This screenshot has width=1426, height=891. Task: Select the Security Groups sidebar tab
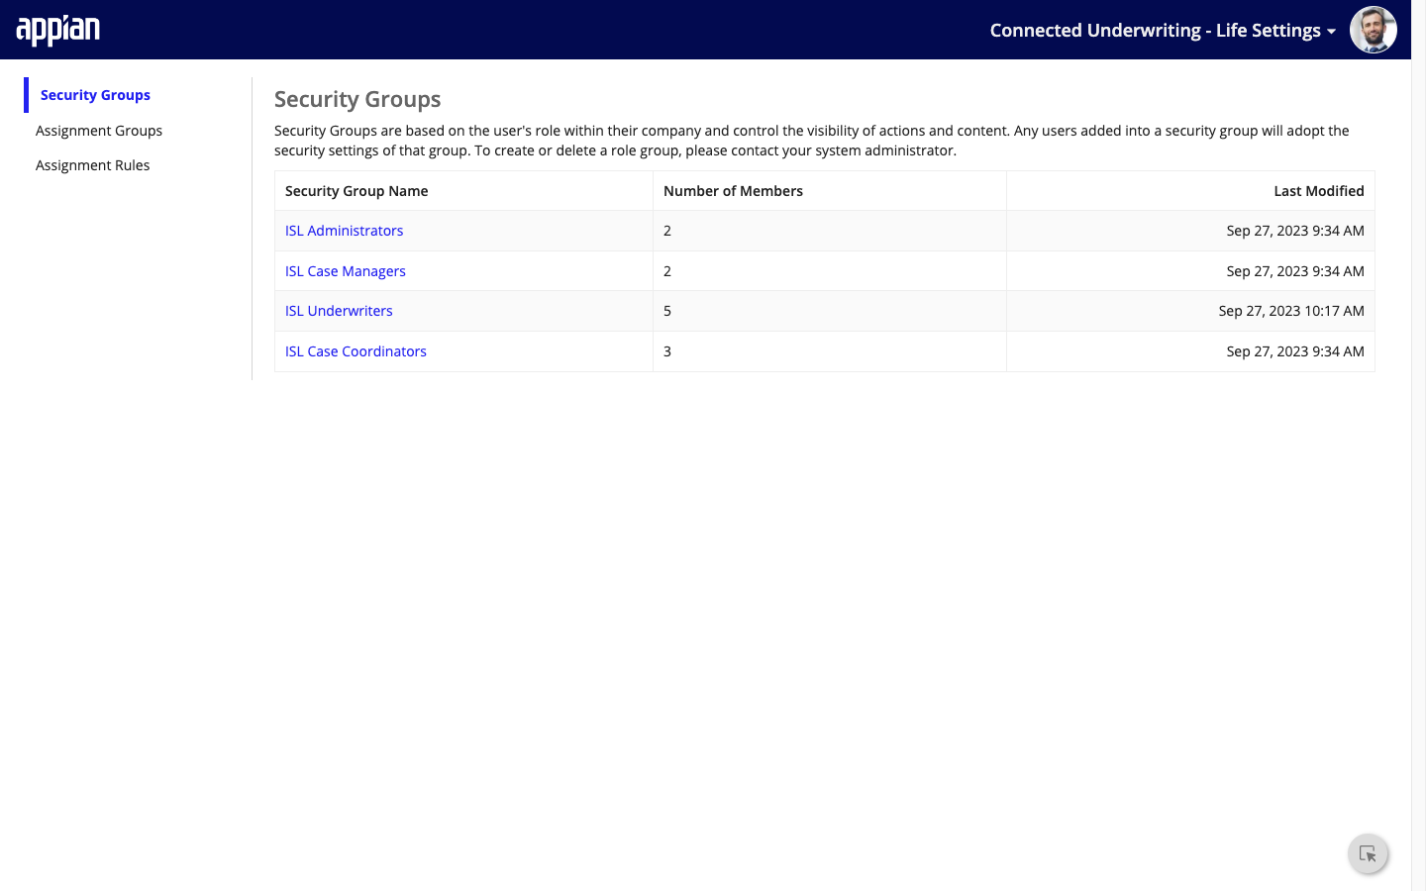pyautogui.click(x=95, y=95)
